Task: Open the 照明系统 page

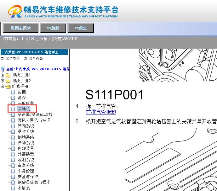Action: pos(26,160)
